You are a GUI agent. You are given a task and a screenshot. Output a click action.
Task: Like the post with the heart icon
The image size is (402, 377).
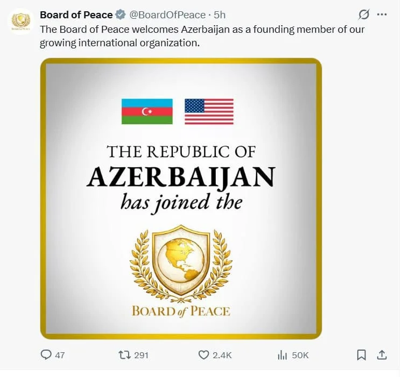coord(203,355)
